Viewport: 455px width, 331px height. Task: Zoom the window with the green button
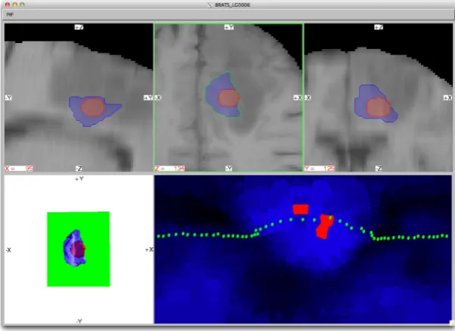tap(23, 5)
